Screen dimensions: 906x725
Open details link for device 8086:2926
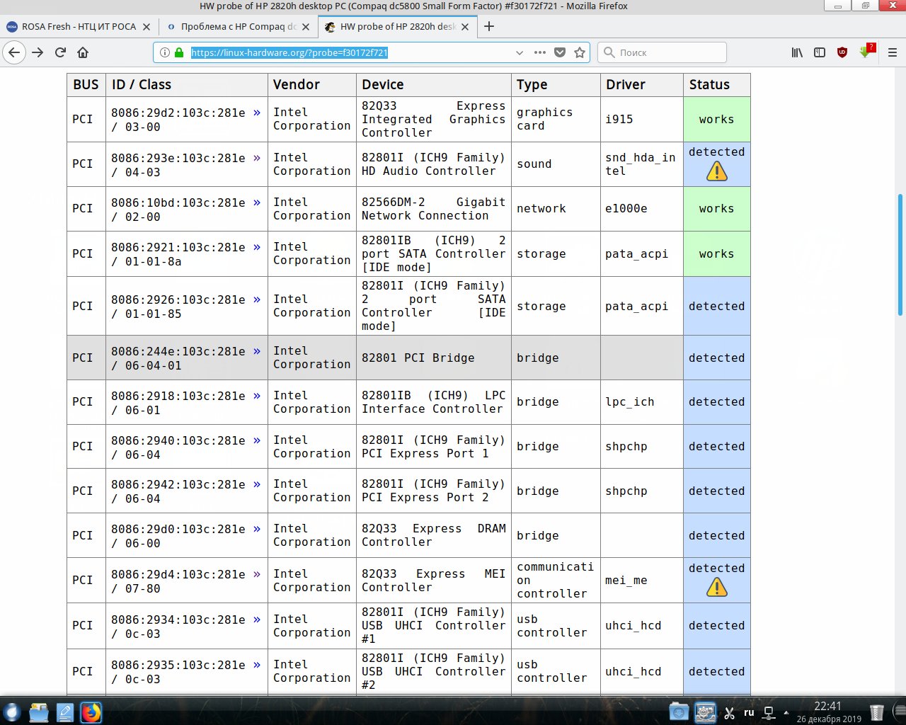tap(257, 299)
